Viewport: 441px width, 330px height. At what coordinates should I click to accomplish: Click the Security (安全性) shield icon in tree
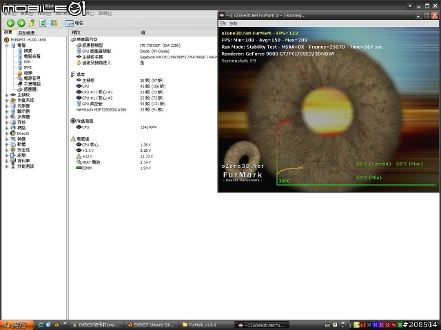click(x=13, y=150)
